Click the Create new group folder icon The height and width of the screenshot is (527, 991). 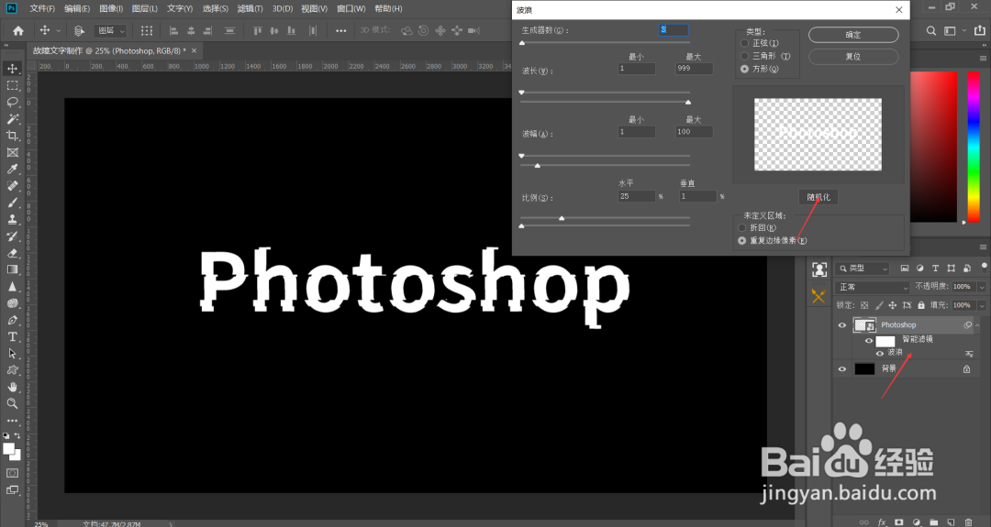tap(933, 522)
